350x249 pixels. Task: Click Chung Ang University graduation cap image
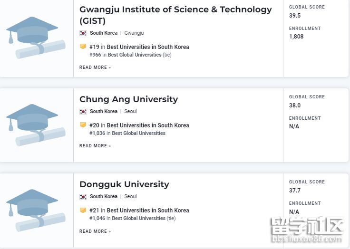[x=35, y=124]
